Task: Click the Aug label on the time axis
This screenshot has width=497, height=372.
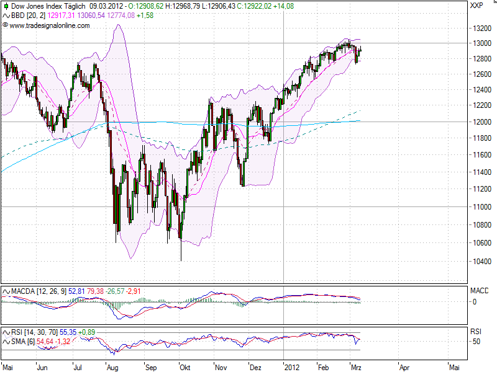Action: tap(112, 368)
